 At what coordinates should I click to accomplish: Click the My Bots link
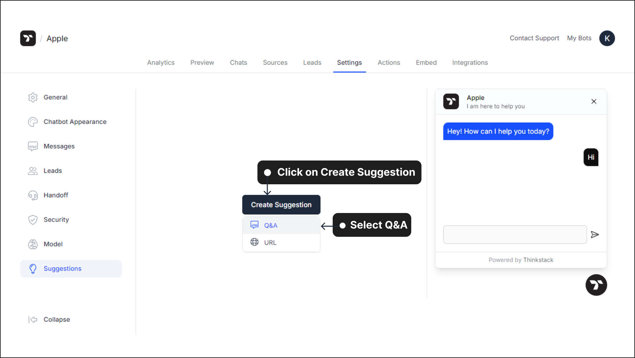(x=579, y=38)
